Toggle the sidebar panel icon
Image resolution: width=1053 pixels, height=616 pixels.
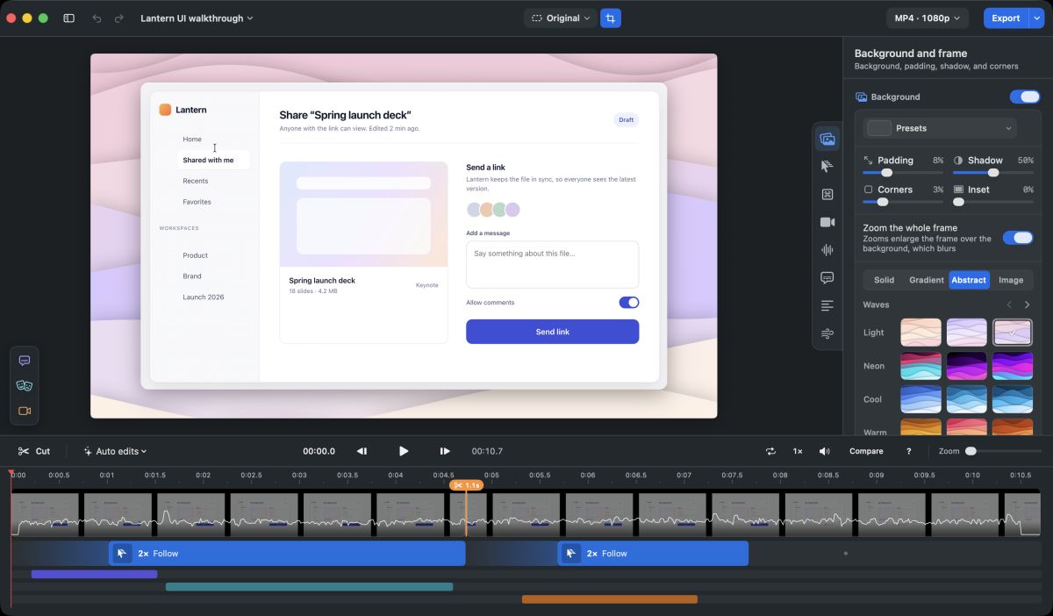[x=69, y=18]
